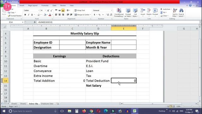Open Firefox from the taskbar

pos(84,111)
